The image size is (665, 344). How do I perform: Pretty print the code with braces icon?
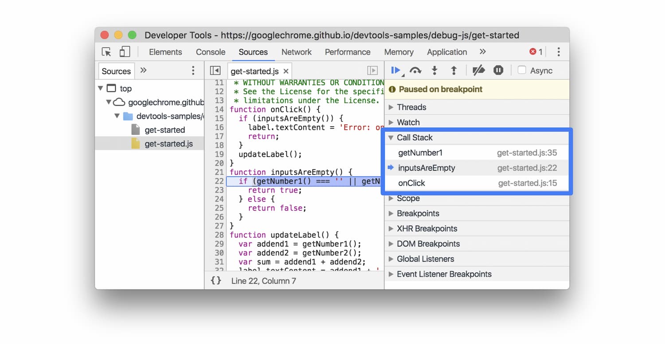216,281
